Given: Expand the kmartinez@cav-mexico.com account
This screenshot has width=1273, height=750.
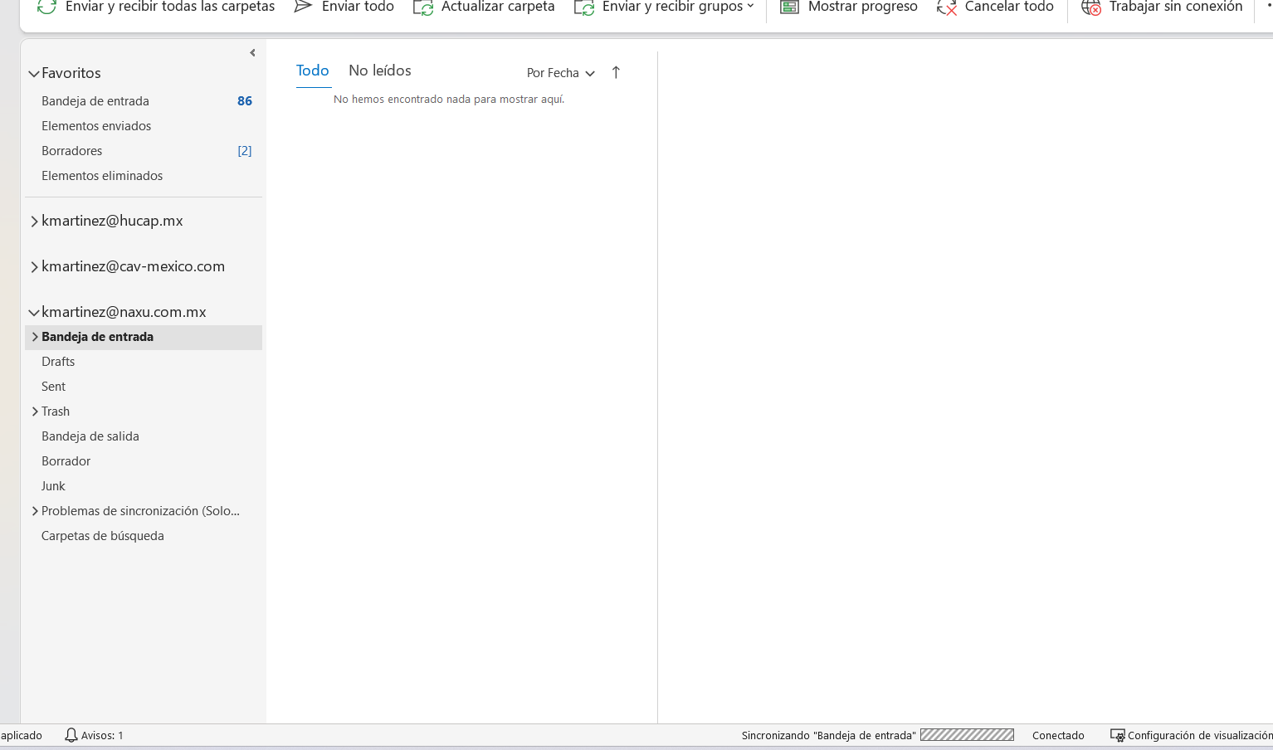Looking at the screenshot, I should [34, 267].
